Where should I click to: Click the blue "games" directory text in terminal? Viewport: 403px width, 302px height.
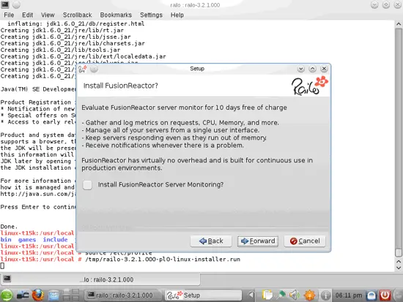pos(26,240)
